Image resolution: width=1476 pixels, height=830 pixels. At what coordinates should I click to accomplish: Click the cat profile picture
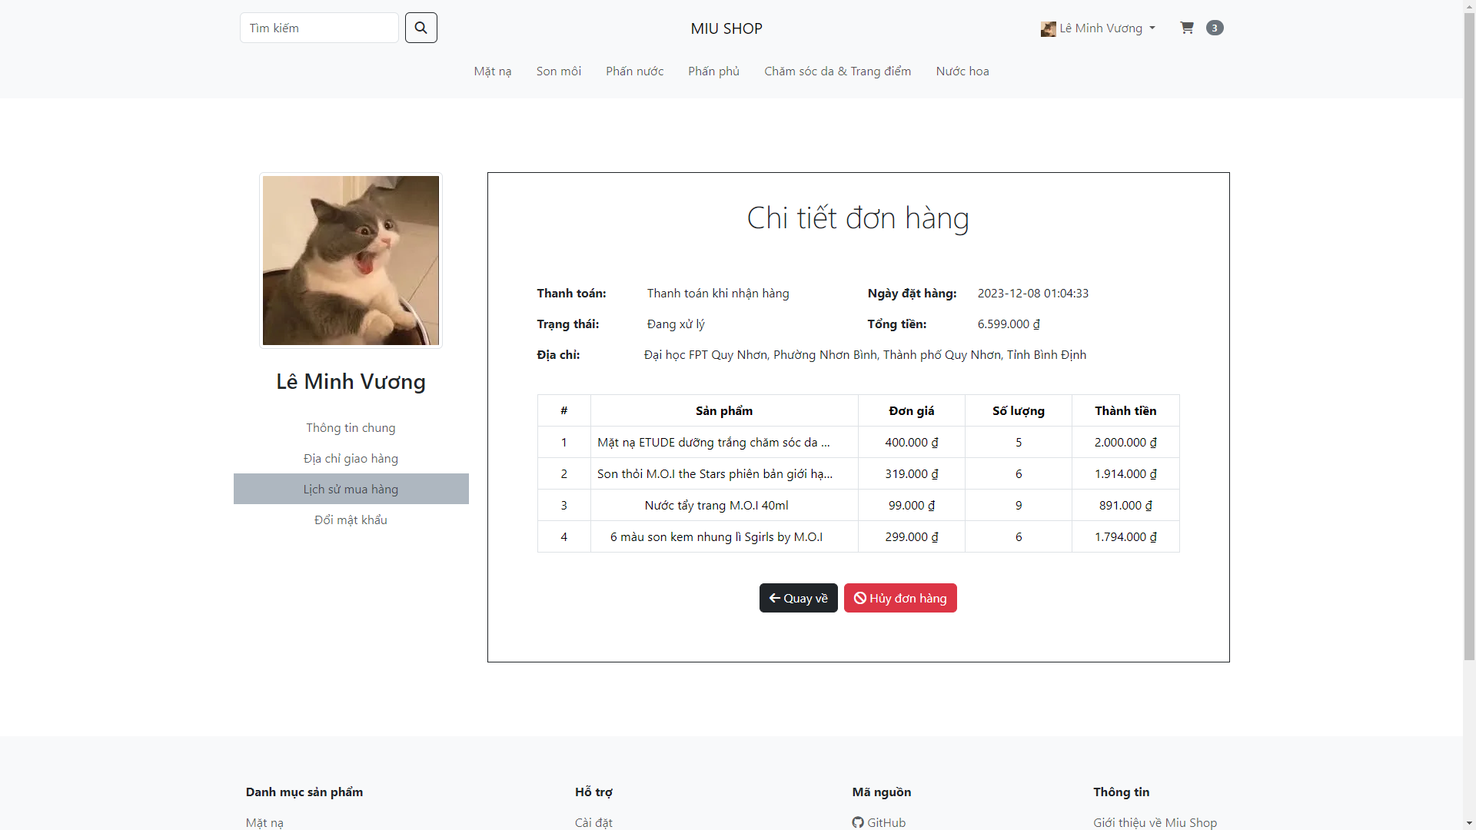351,261
